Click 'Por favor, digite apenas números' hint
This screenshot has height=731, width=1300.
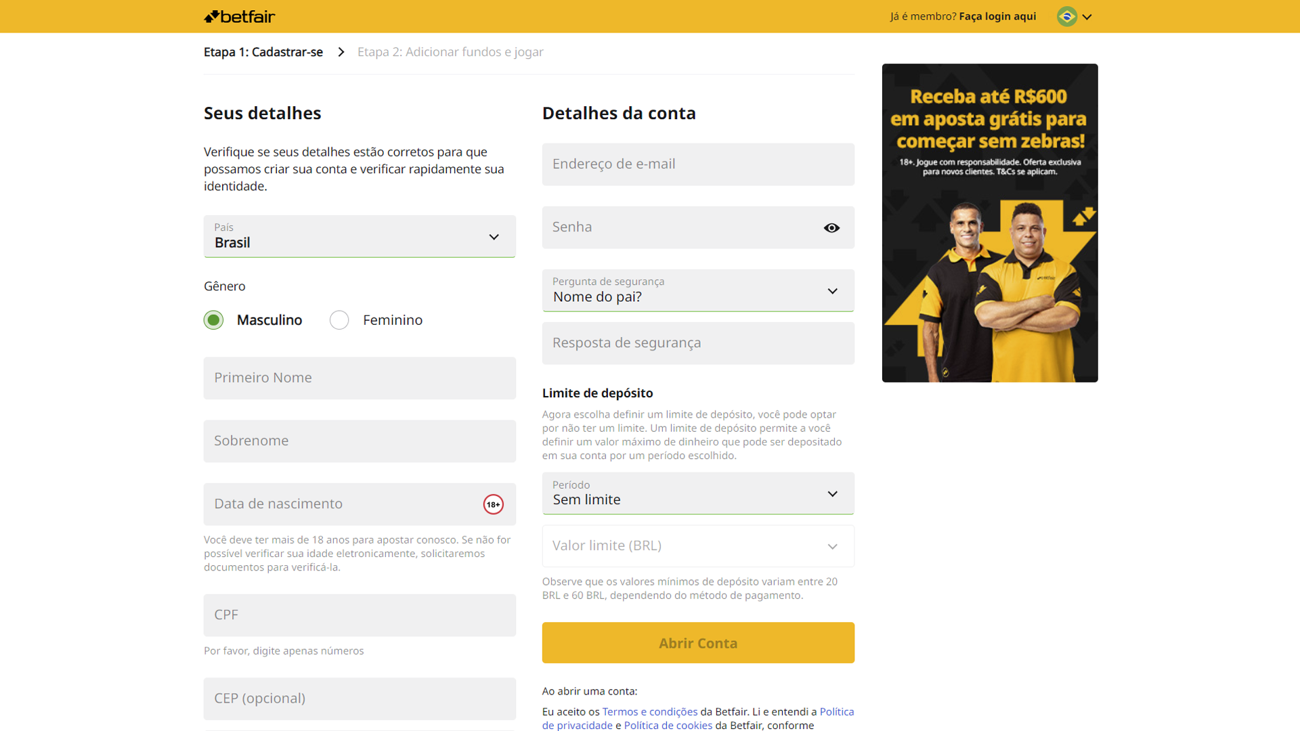point(284,650)
